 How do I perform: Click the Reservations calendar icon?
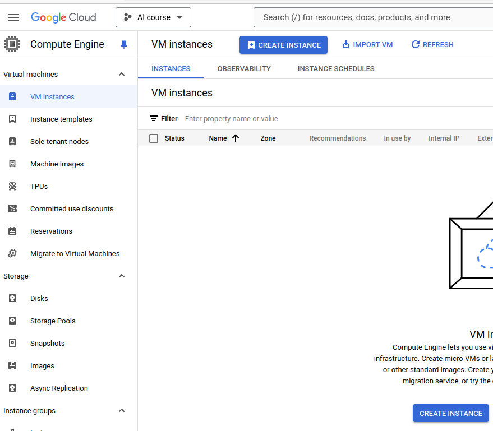[12, 231]
